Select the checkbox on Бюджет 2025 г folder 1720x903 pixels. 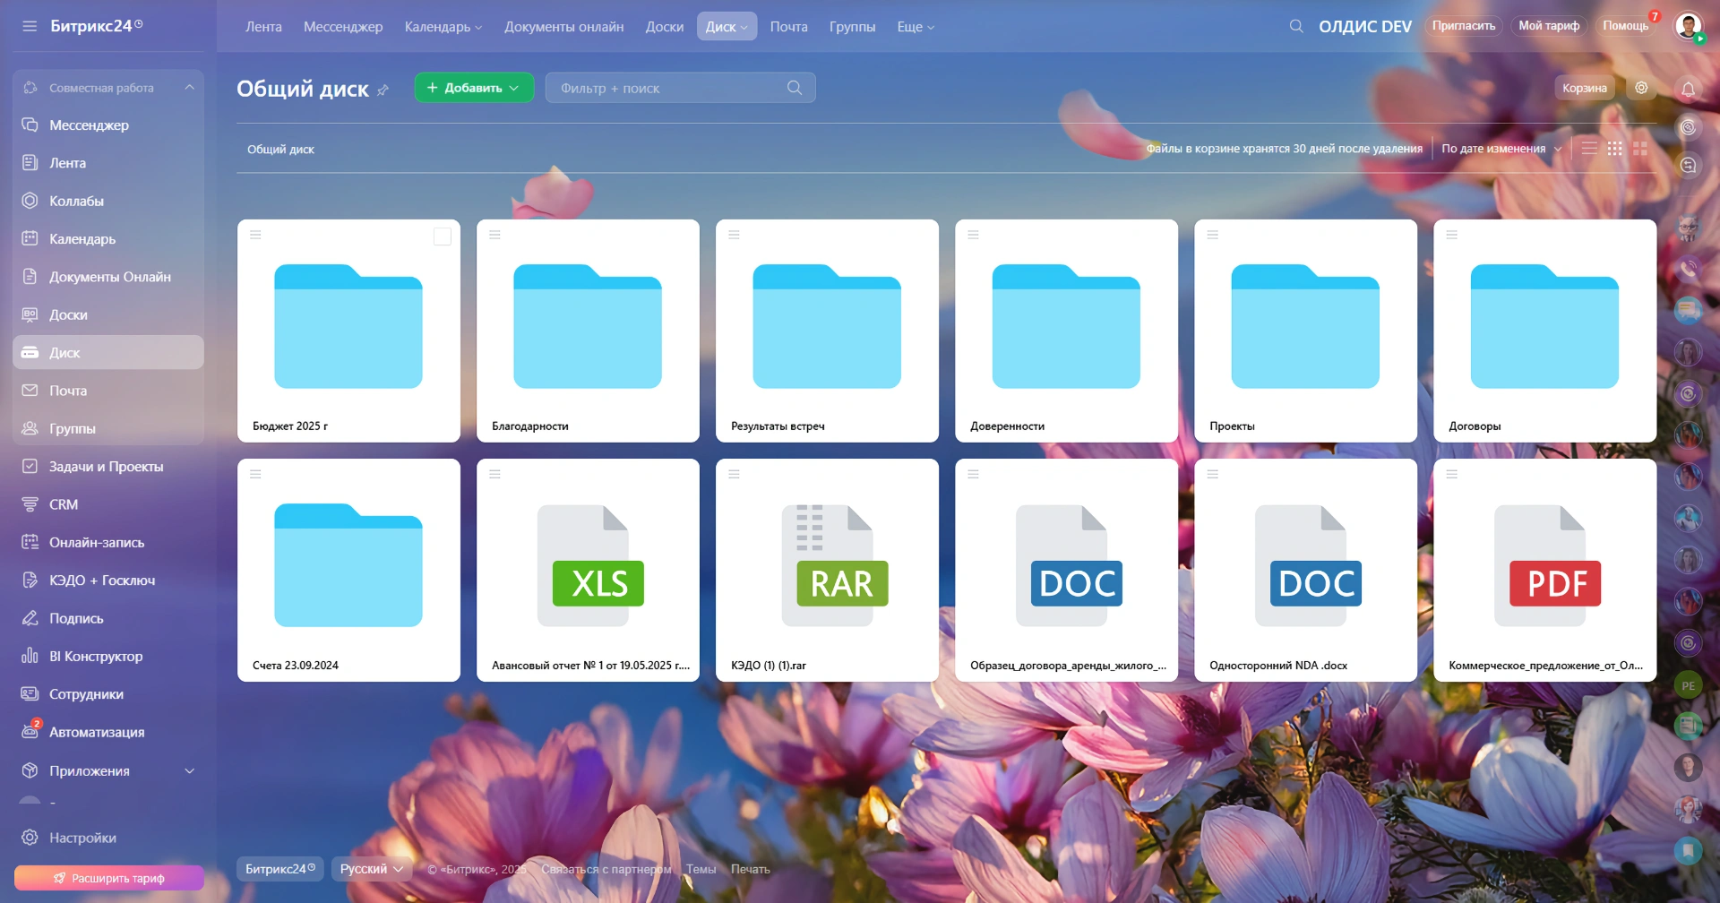click(442, 236)
